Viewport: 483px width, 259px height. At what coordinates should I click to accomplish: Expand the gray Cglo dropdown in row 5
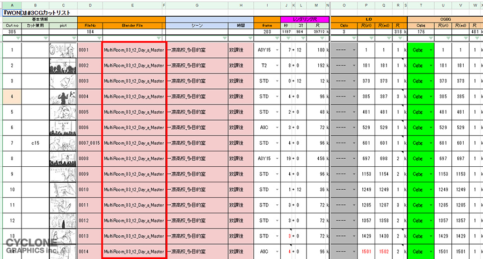click(x=353, y=112)
